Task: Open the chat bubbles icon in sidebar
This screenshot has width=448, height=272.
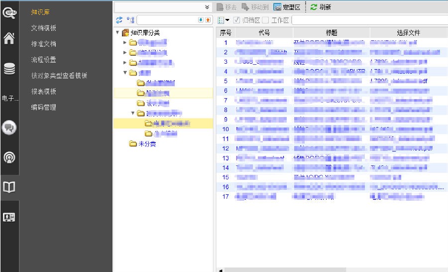Action: click(9, 127)
